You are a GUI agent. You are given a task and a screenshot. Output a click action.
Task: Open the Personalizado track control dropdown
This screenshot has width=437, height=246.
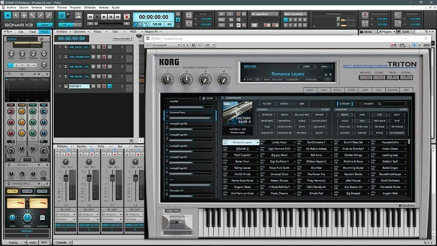pos(123,38)
